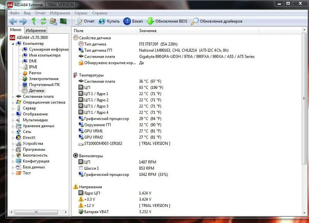
Task: Click the Бэкап backup button
Action: (x=133, y=21)
